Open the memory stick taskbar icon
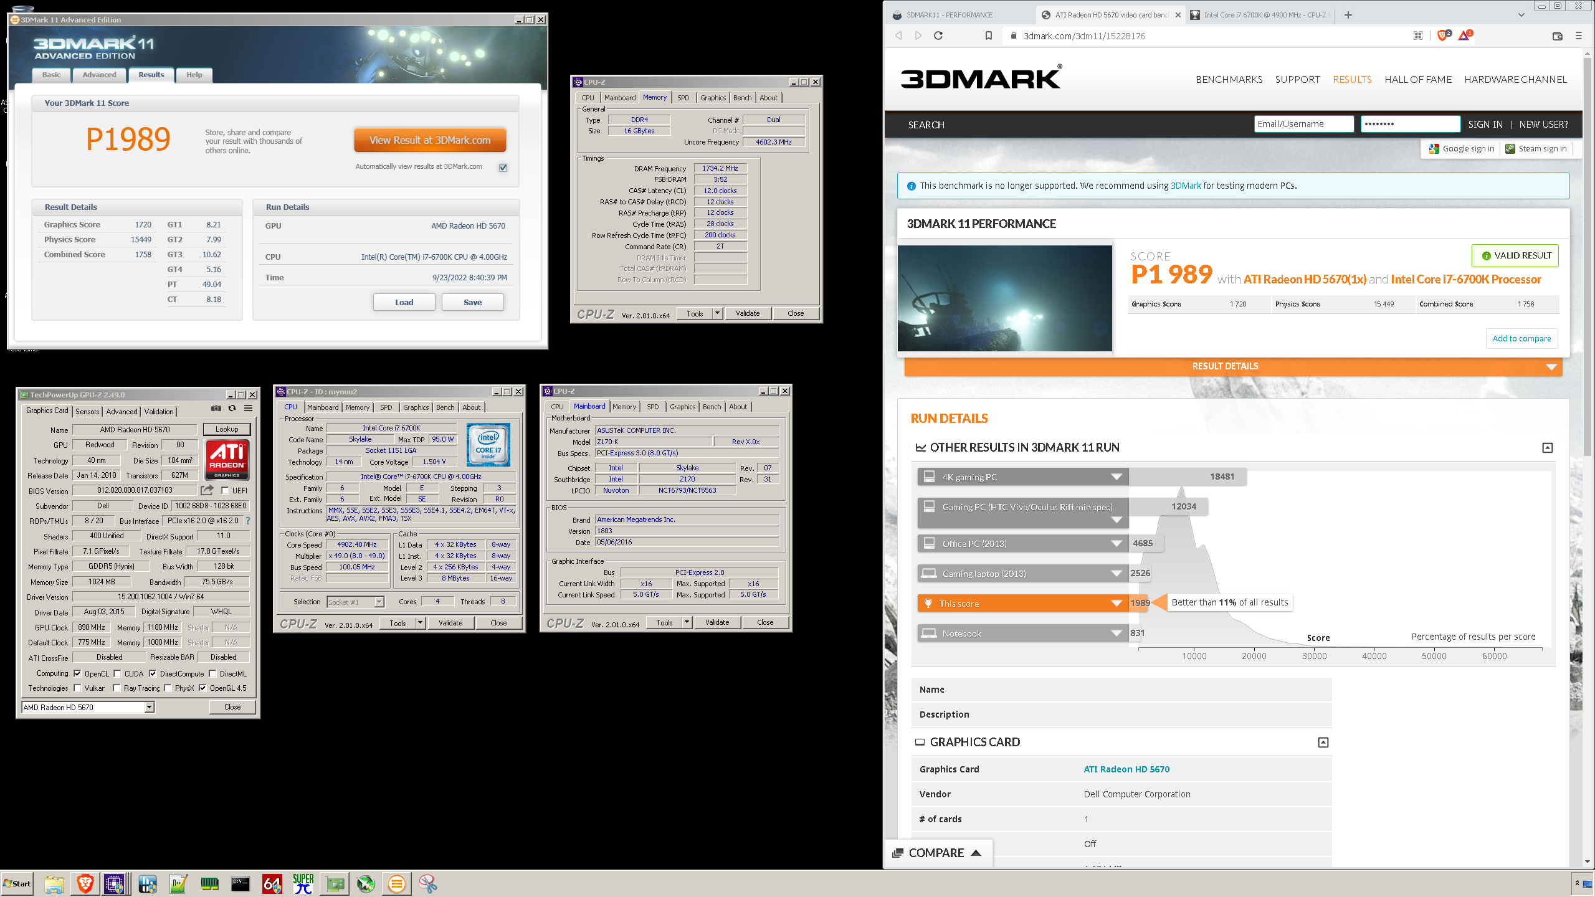 click(x=210, y=883)
